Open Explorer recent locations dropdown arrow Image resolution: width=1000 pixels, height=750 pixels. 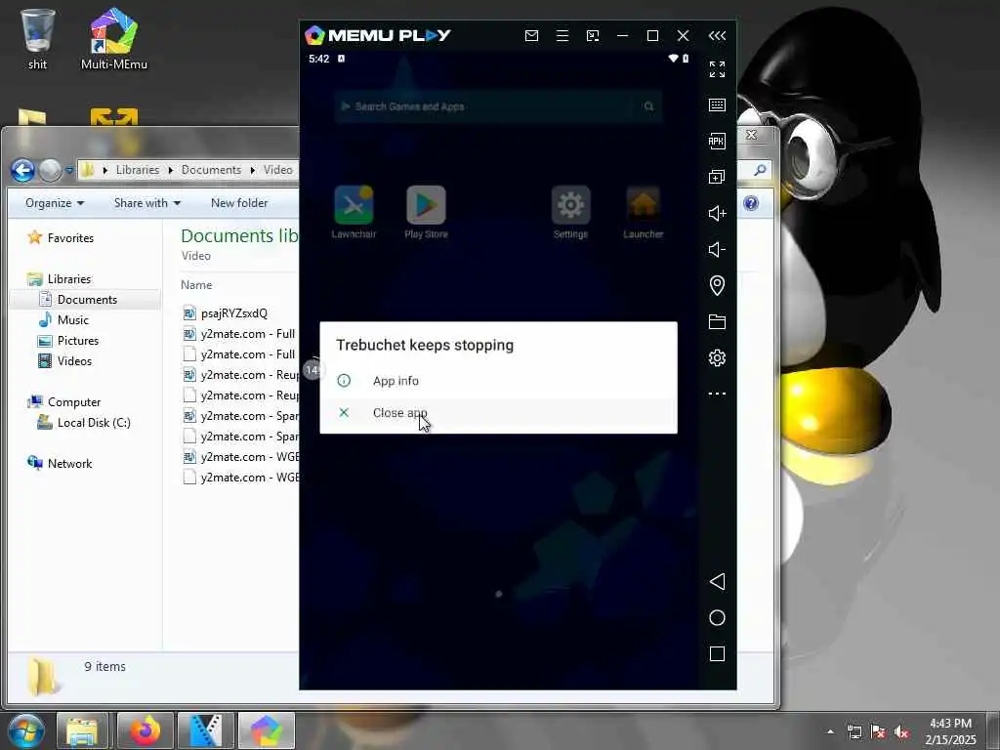point(69,170)
